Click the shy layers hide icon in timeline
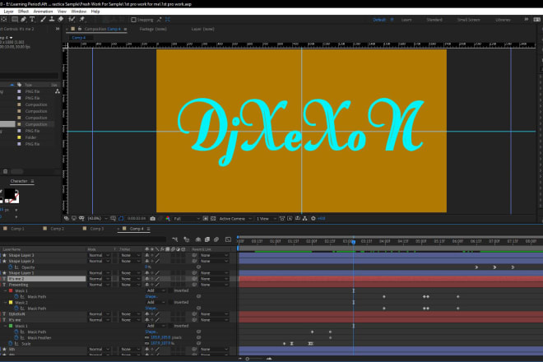Viewport: 543px width, 362px height. pos(198,239)
